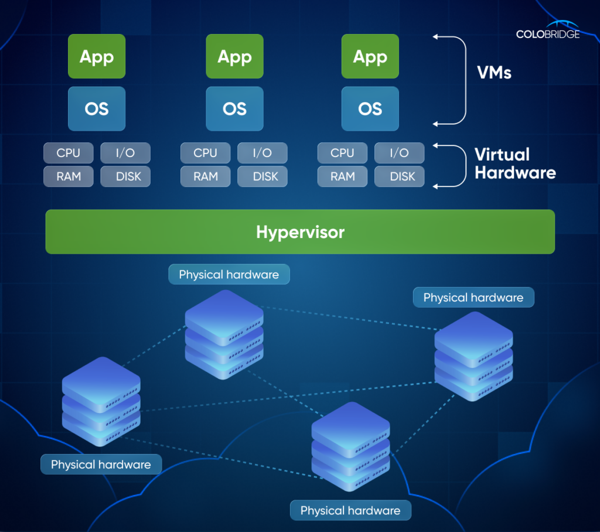Click the rightmost server stack icon
600x532 pixels.
[473, 356]
